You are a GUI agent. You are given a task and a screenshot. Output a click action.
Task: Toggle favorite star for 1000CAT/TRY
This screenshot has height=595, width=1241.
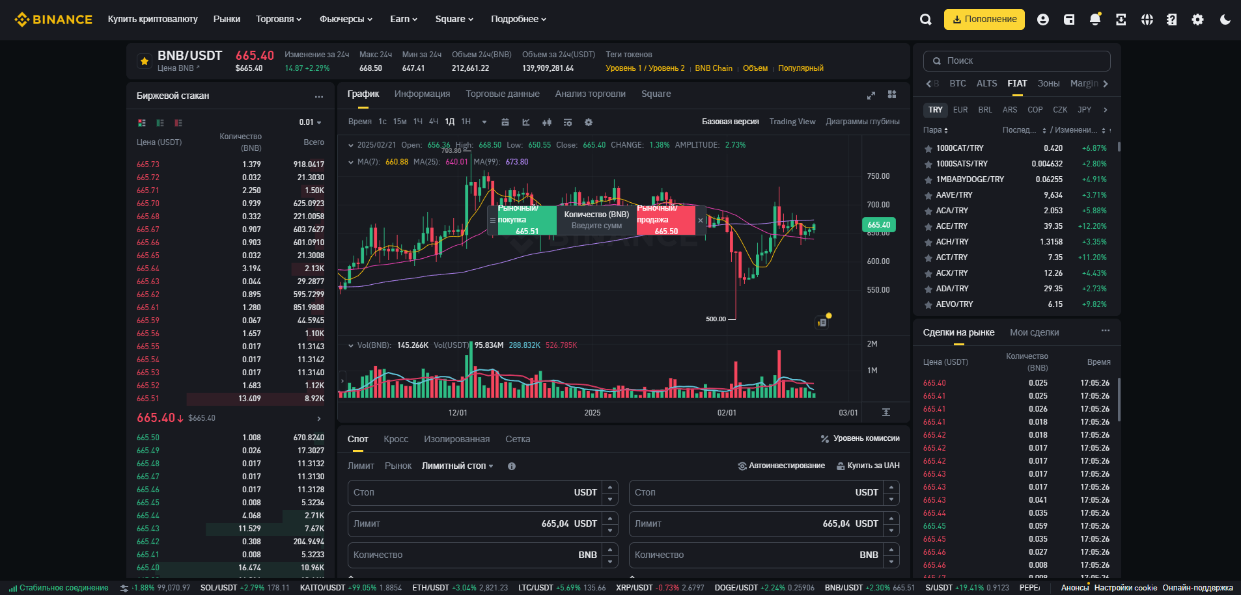tap(928, 148)
